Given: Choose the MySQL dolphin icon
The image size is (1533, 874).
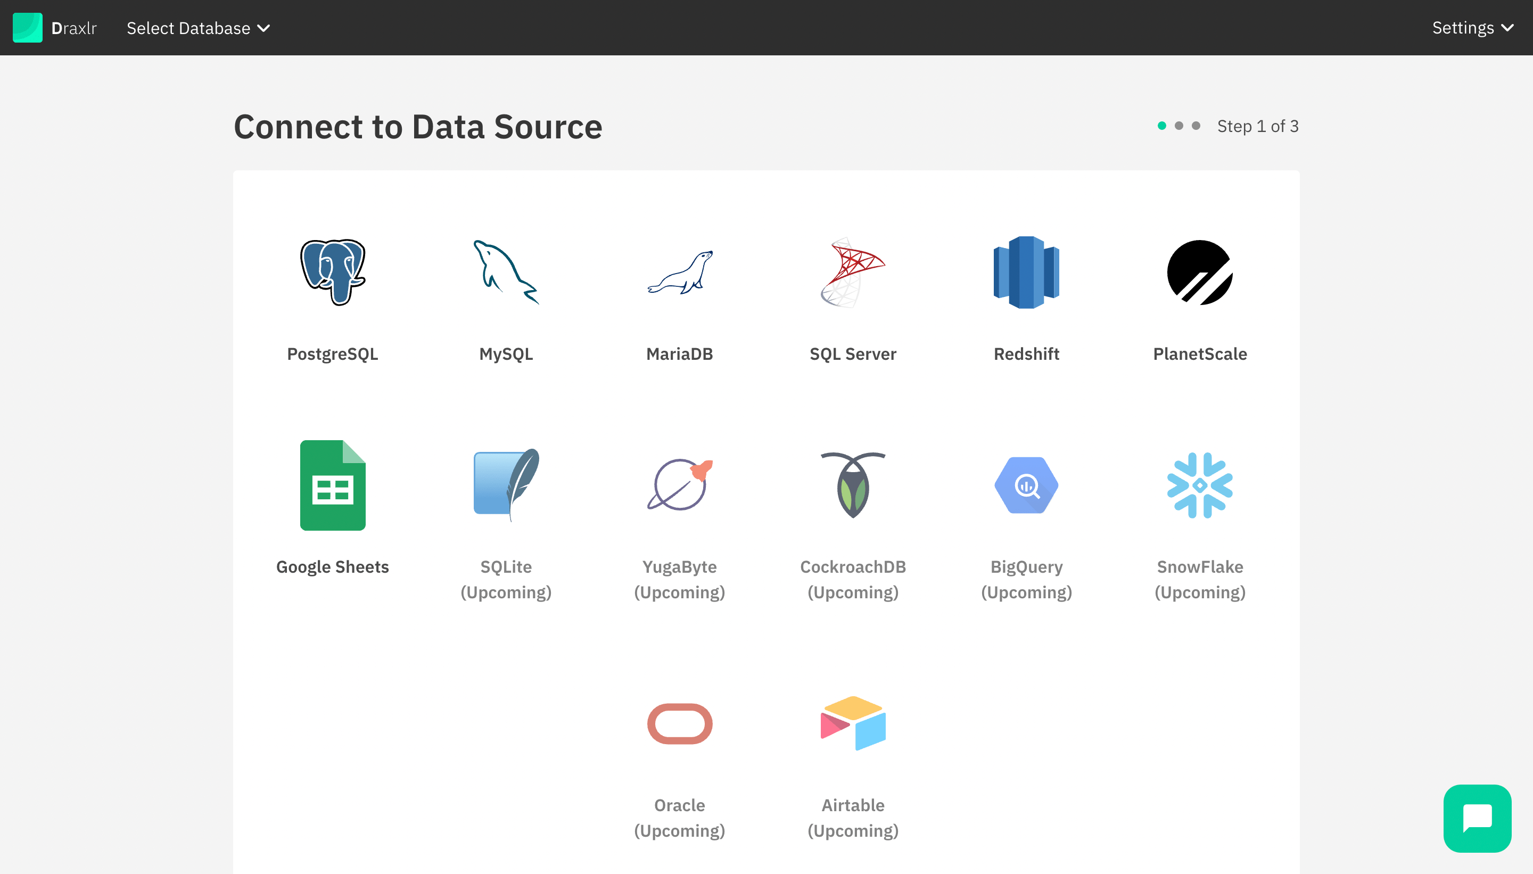Looking at the screenshot, I should [506, 272].
